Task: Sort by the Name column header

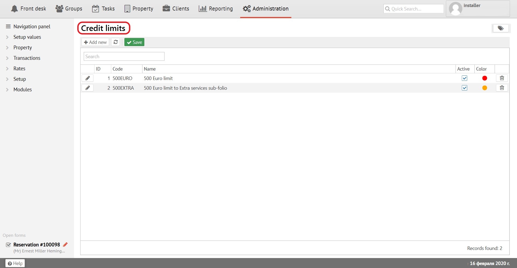Action: tap(299, 69)
